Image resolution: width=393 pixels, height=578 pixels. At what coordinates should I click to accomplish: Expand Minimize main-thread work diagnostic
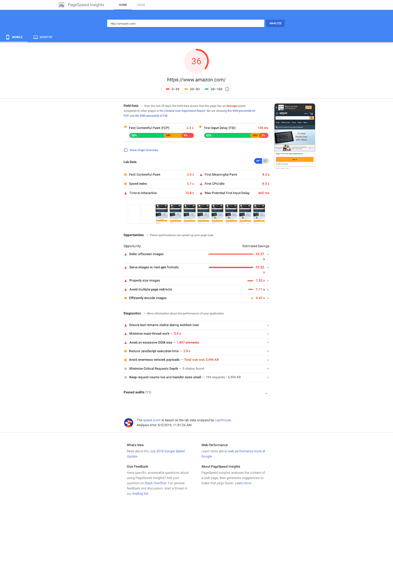tap(268, 334)
